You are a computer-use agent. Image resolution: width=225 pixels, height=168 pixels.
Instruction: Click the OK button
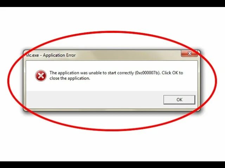tap(179, 99)
